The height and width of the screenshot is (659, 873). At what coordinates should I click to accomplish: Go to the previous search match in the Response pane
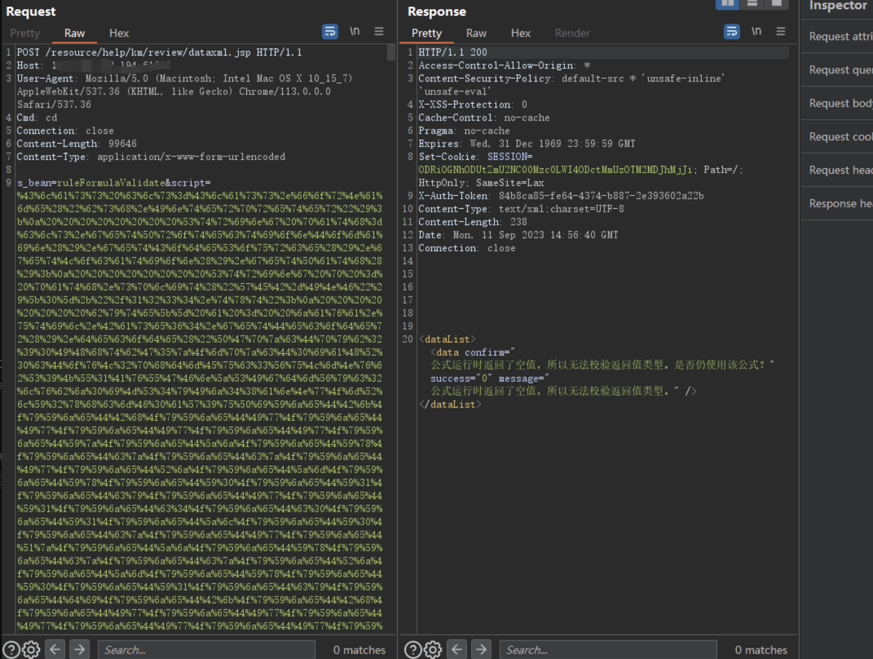[457, 649]
